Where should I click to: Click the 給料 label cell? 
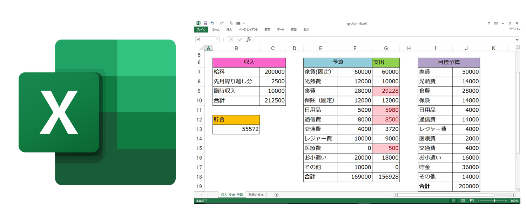[x=236, y=72]
